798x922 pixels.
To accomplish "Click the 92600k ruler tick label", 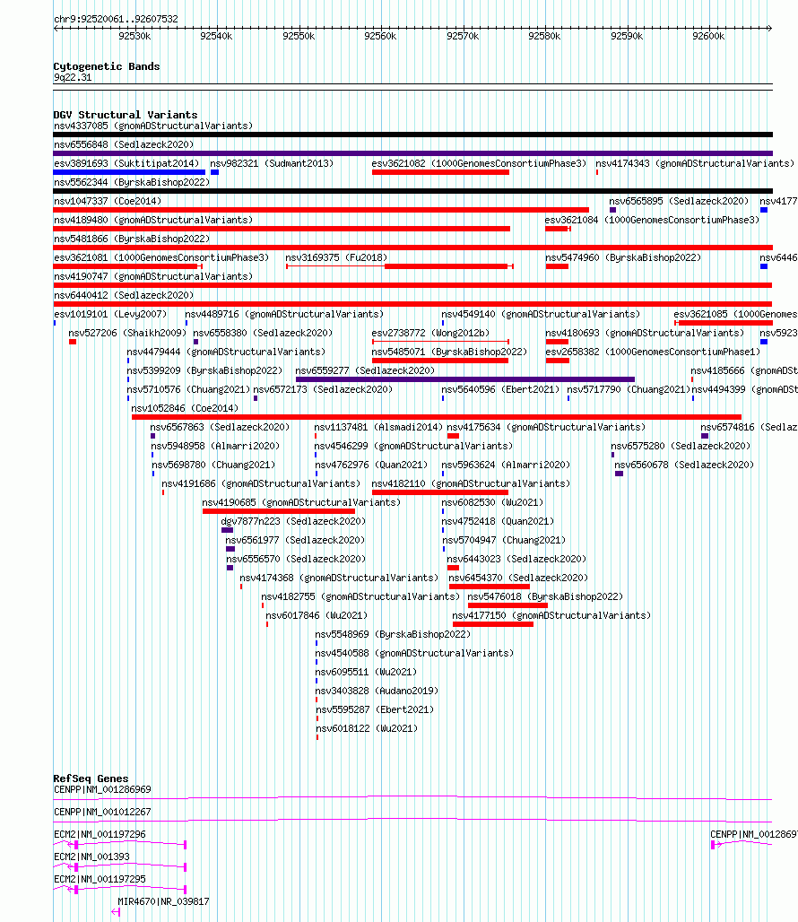I will point(708,36).
